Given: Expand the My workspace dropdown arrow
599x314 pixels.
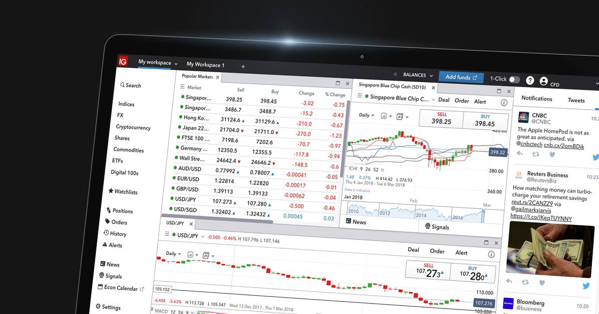Looking at the screenshot, I should pos(176,64).
